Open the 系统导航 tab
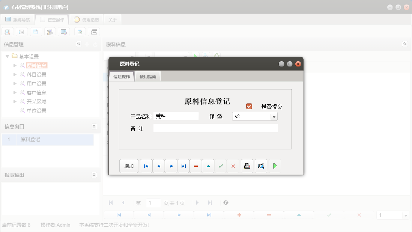 18,19
